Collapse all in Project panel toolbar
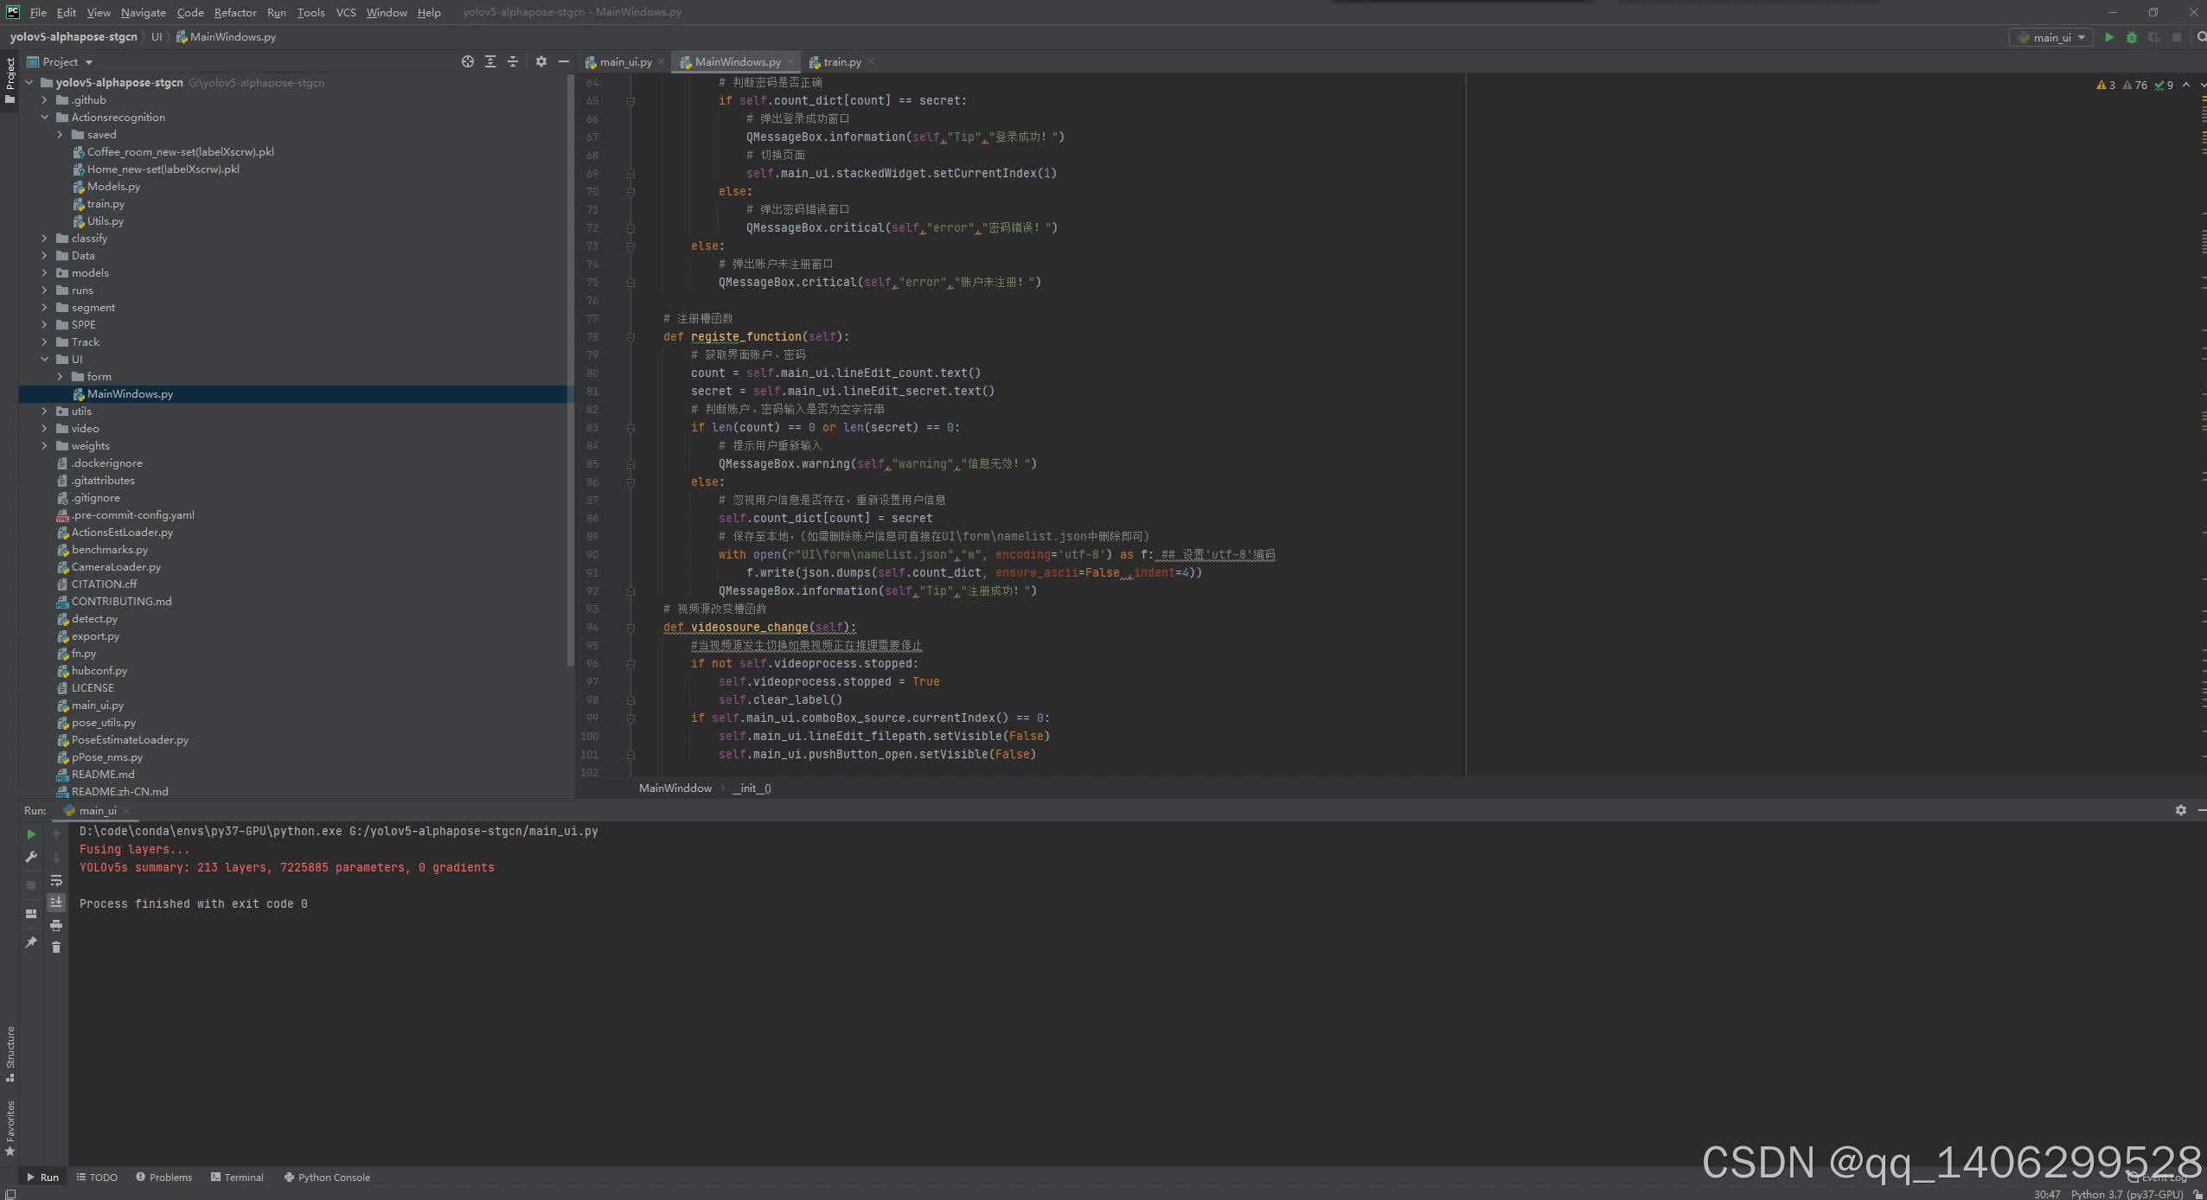 point(513,61)
